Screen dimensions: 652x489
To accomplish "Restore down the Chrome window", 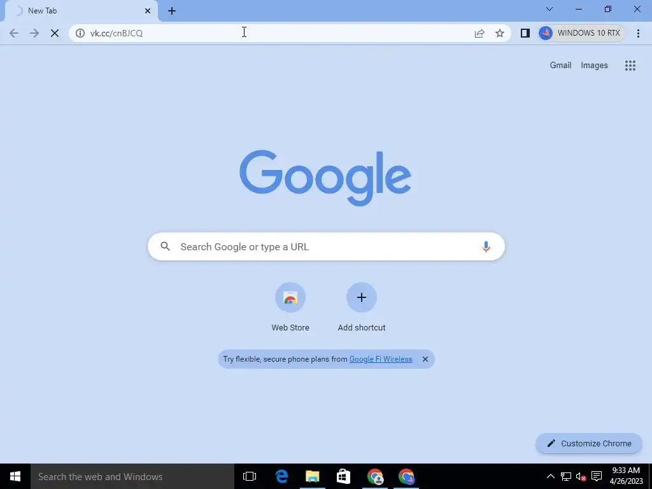I will pos(608,9).
